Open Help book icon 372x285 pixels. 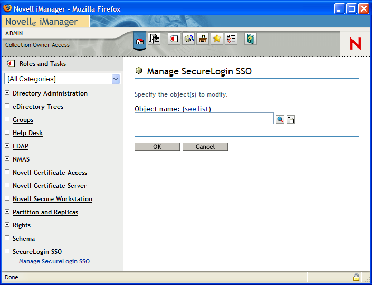coord(251,39)
